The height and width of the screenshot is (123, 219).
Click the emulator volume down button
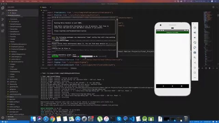(x=195, y=38)
